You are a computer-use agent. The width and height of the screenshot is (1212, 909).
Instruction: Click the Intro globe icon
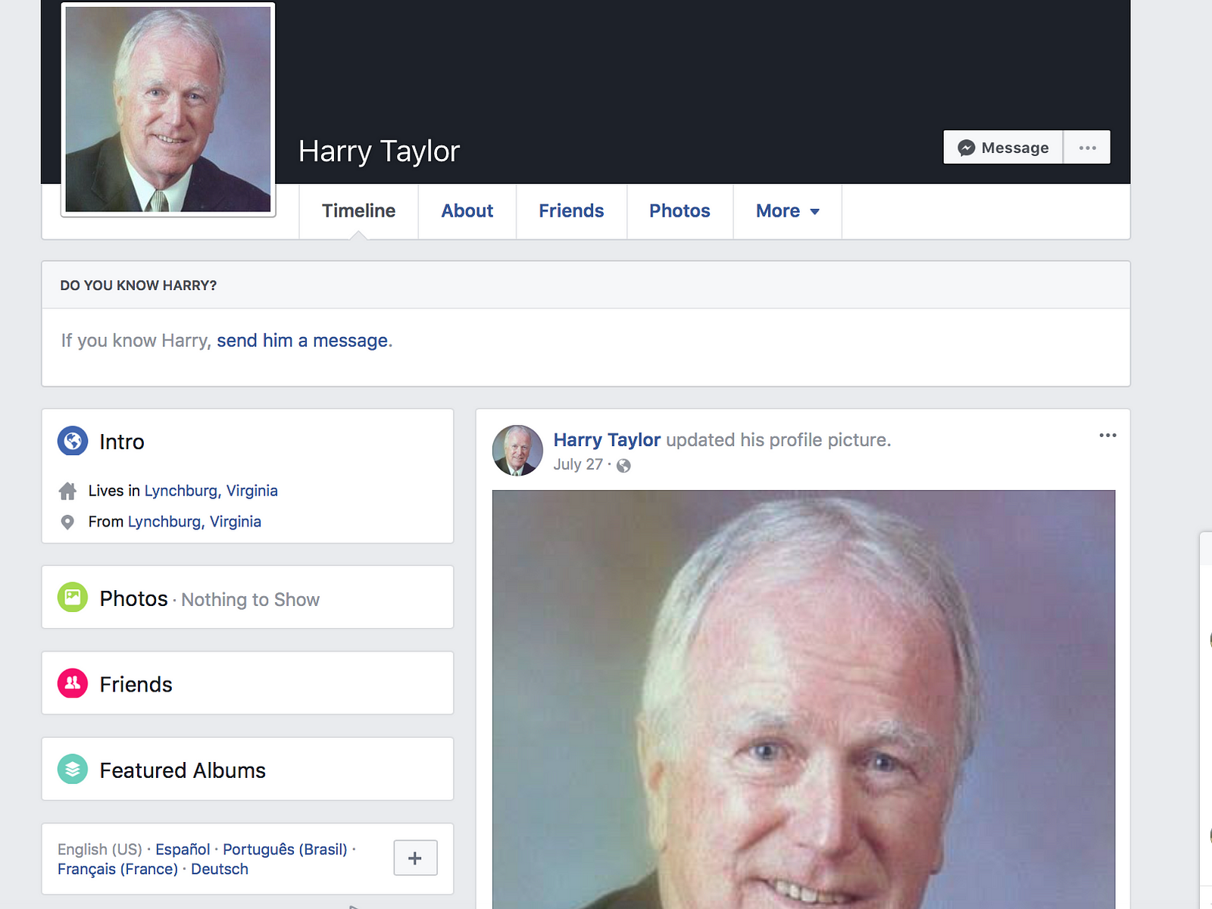tap(73, 441)
